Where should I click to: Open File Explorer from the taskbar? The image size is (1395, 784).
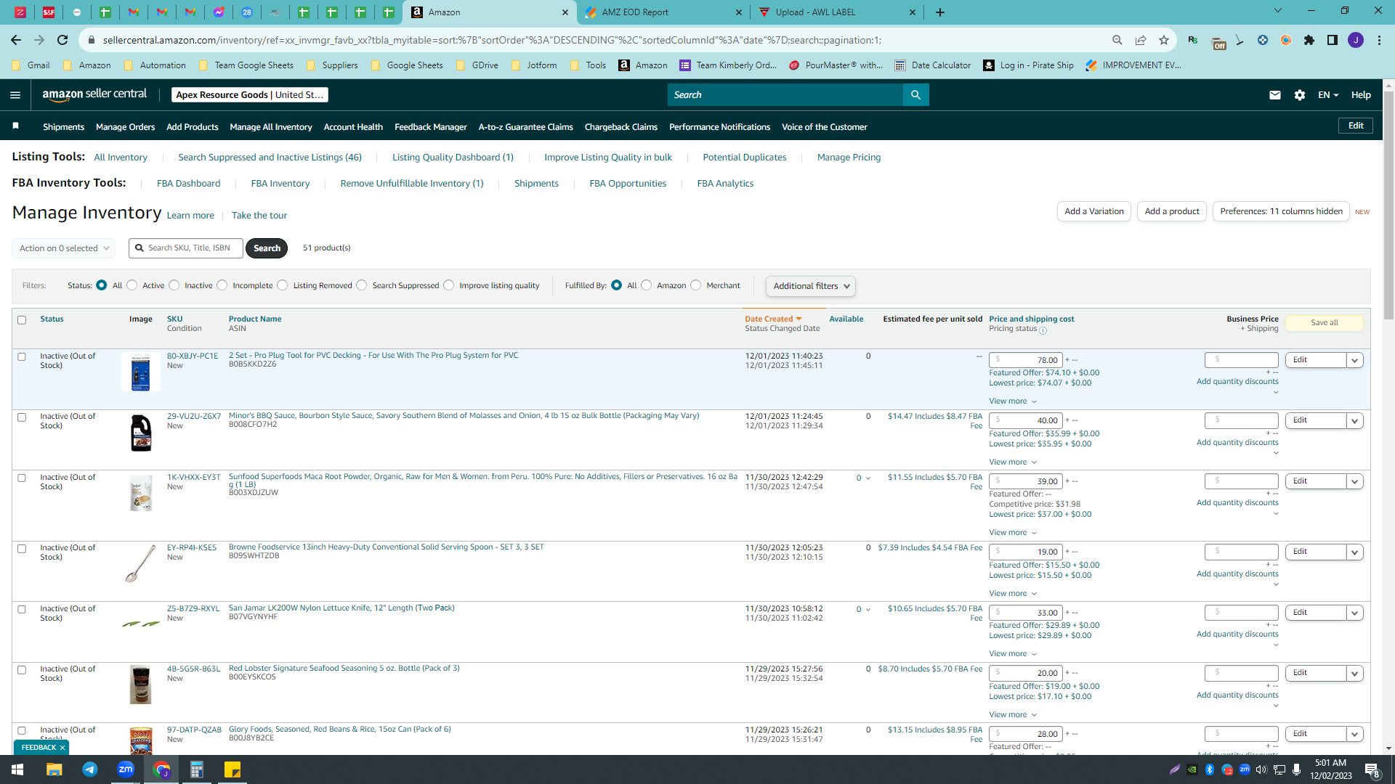54,769
